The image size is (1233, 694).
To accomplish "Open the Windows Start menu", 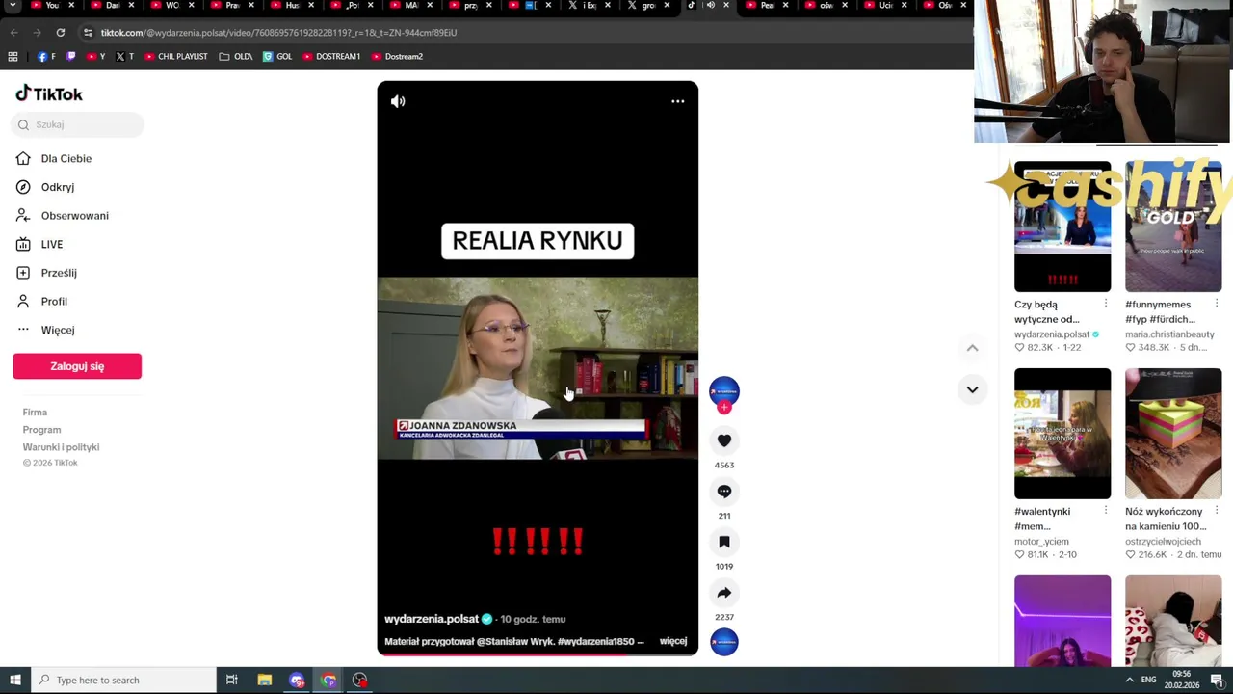I will click(14, 681).
